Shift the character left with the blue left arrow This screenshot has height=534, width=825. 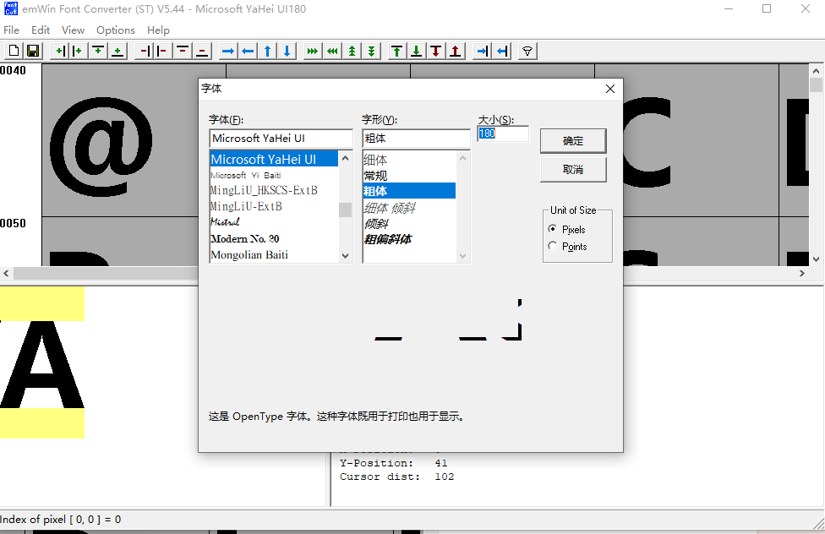pos(248,51)
